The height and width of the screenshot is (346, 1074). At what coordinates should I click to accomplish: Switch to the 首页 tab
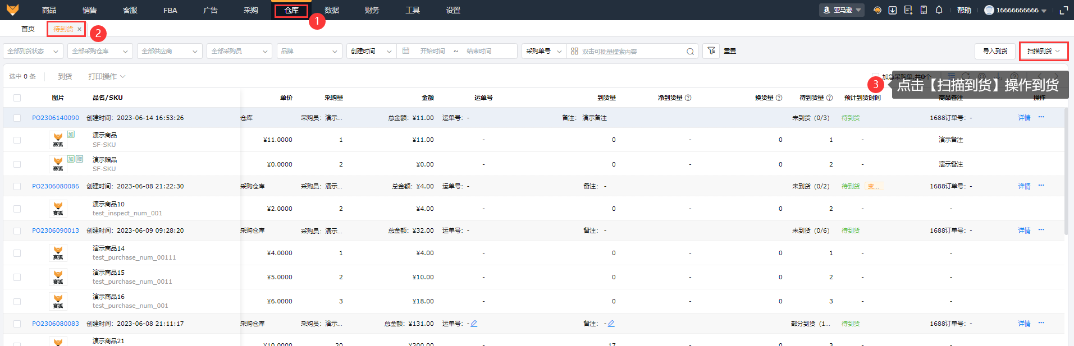(28, 29)
